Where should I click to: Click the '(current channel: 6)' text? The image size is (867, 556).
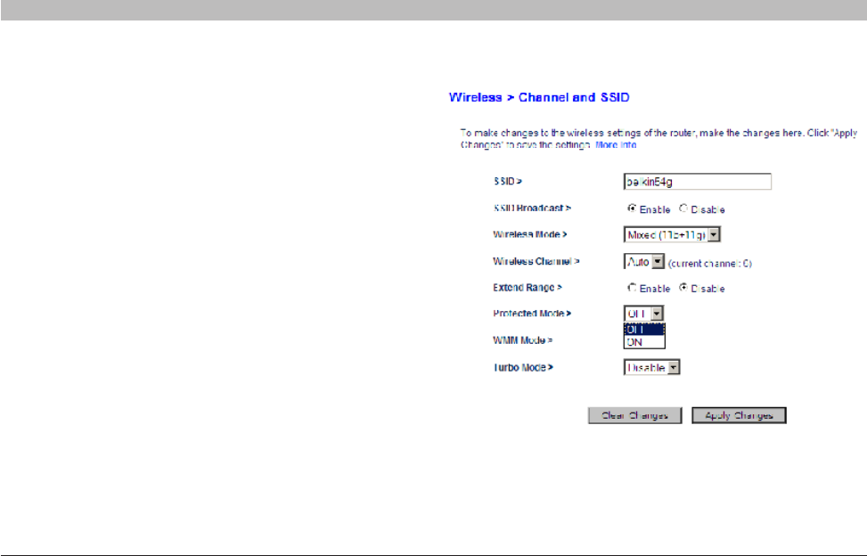[x=710, y=264]
